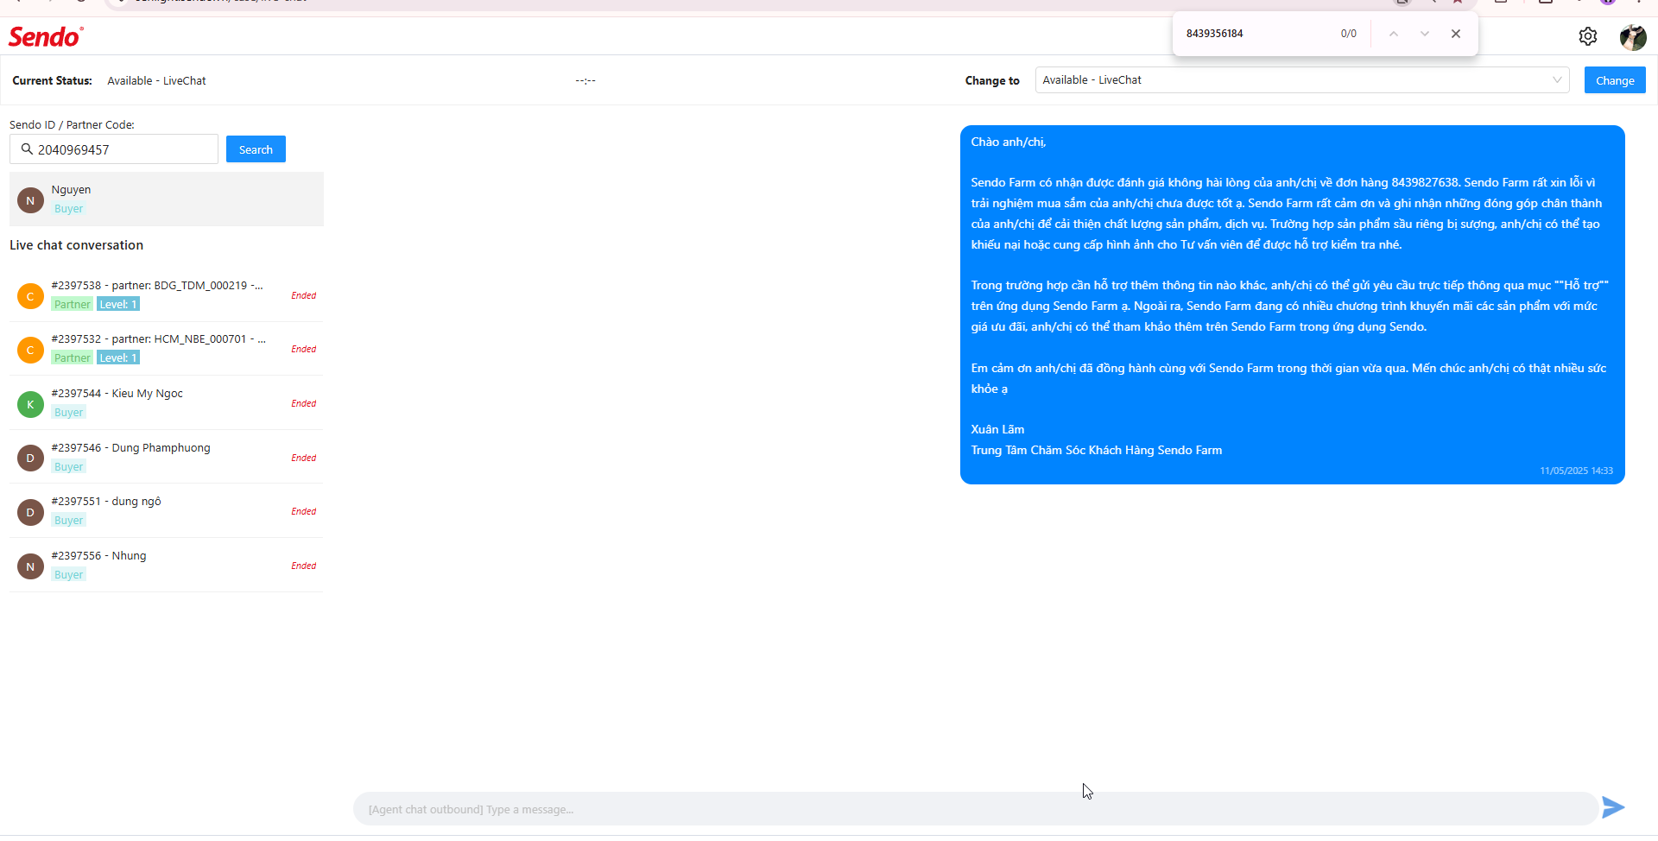Click signature name Xuân Lâm in message
This screenshot has width=1658, height=841.
tap(997, 429)
